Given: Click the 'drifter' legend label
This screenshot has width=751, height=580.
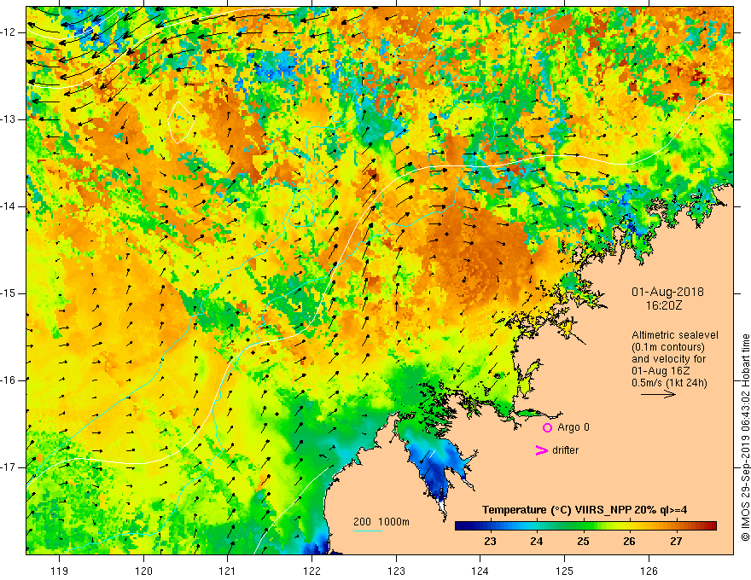Looking at the screenshot, I should [565, 450].
